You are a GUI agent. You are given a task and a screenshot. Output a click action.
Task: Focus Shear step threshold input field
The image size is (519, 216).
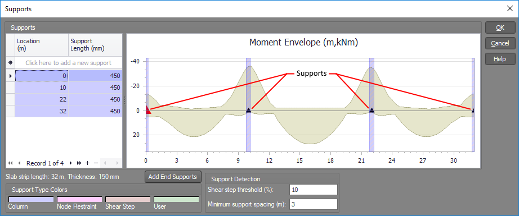click(x=314, y=190)
